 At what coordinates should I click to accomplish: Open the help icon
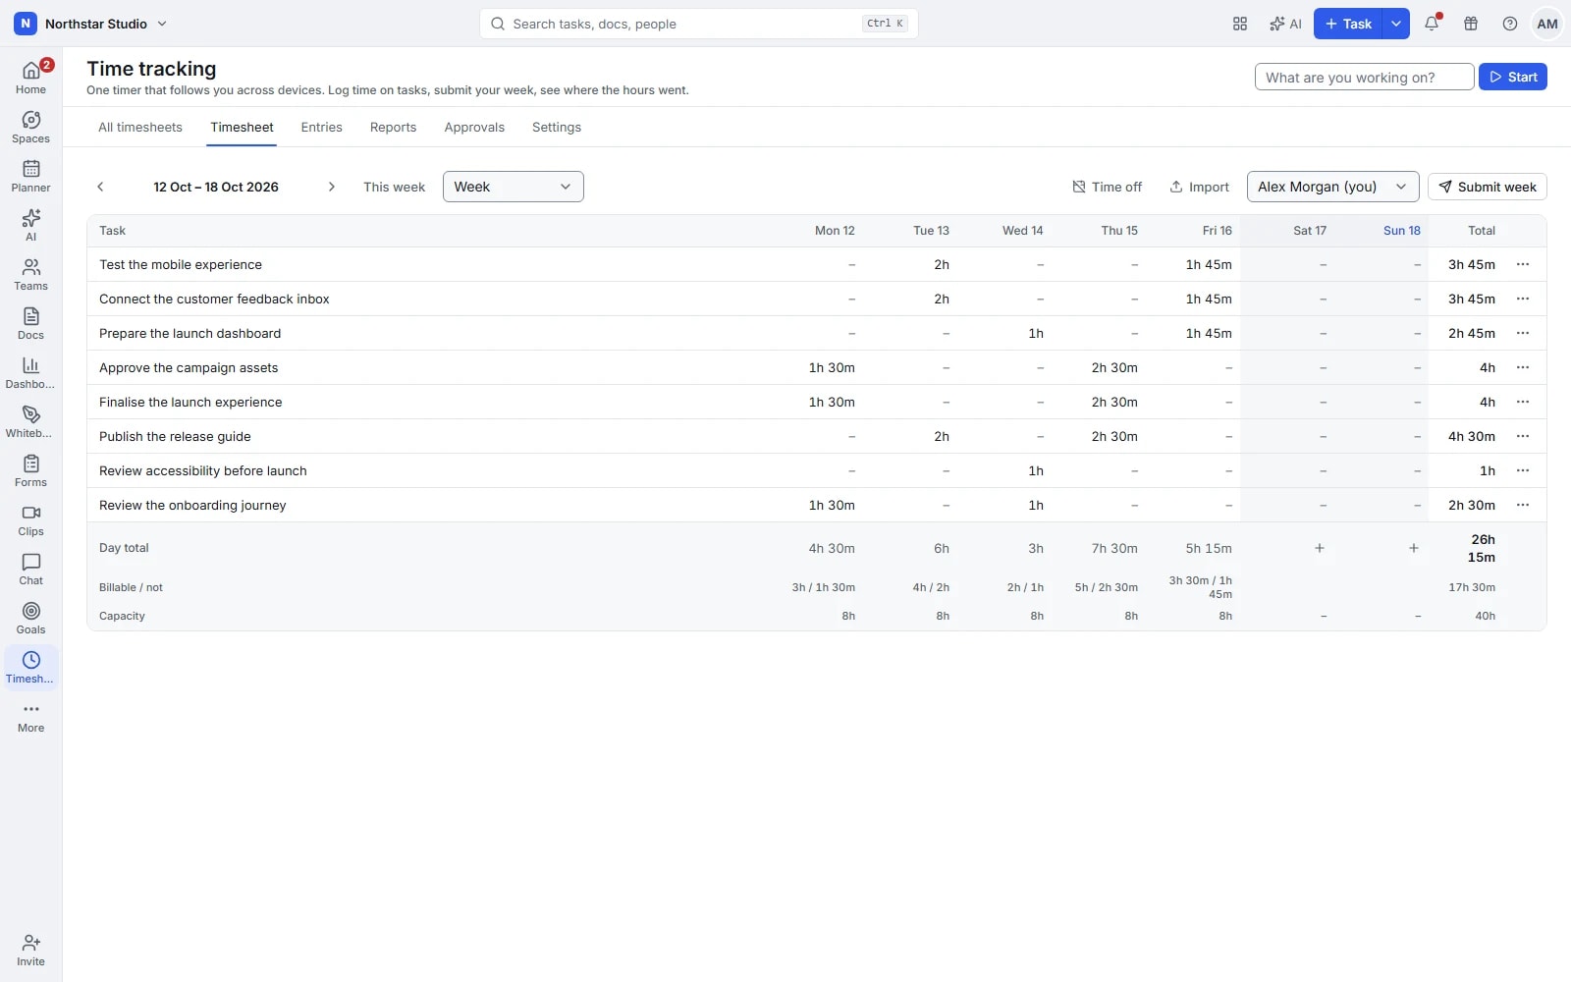(x=1510, y=24)
